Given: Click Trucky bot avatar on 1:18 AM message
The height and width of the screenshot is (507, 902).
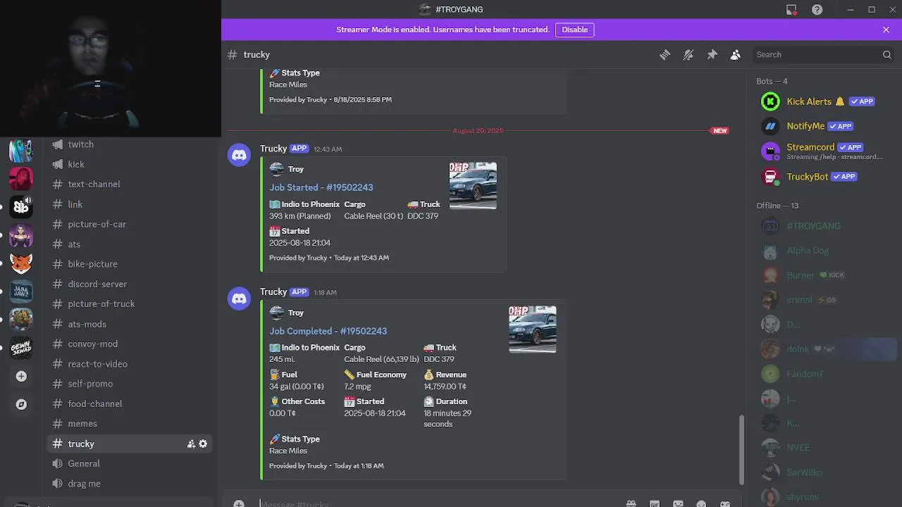Looking at the screenshot, I should [x=240, y=299].
